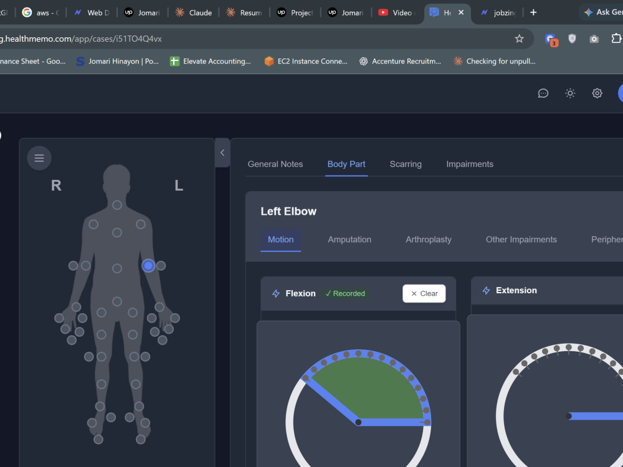
Task: Open Checking for unpull bookmark
Action: [x=495, y=61]
